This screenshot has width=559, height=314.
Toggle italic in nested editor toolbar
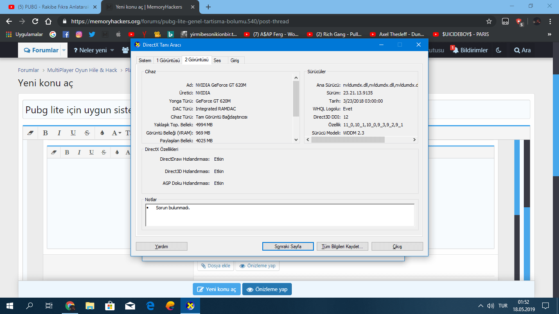(79, 152)
